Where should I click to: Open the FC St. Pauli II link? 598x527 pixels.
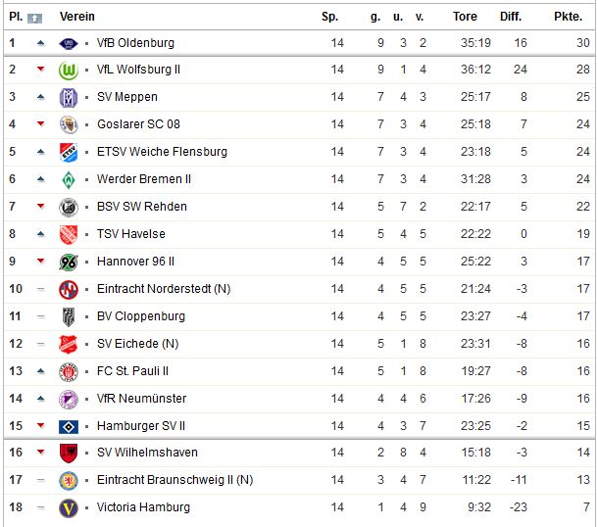(x=132, y=371)
